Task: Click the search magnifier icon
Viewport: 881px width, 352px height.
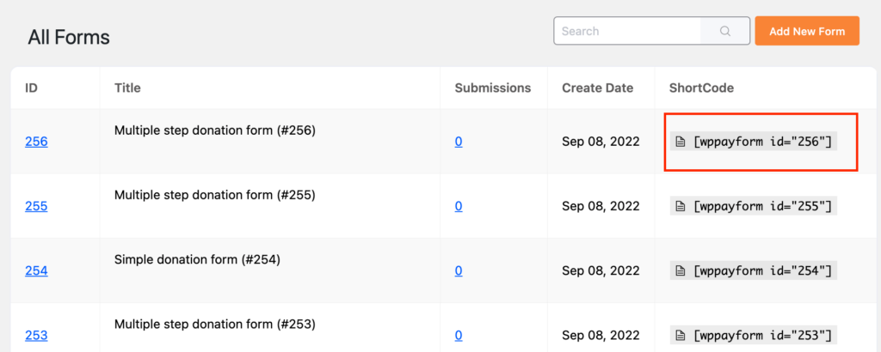Action: pyautogui.click(x=724, y=31)
